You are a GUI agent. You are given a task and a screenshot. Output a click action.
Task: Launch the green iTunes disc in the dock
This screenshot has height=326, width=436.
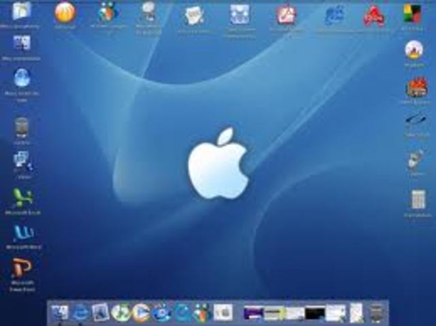pyautogui.click(x=121, y=312)
